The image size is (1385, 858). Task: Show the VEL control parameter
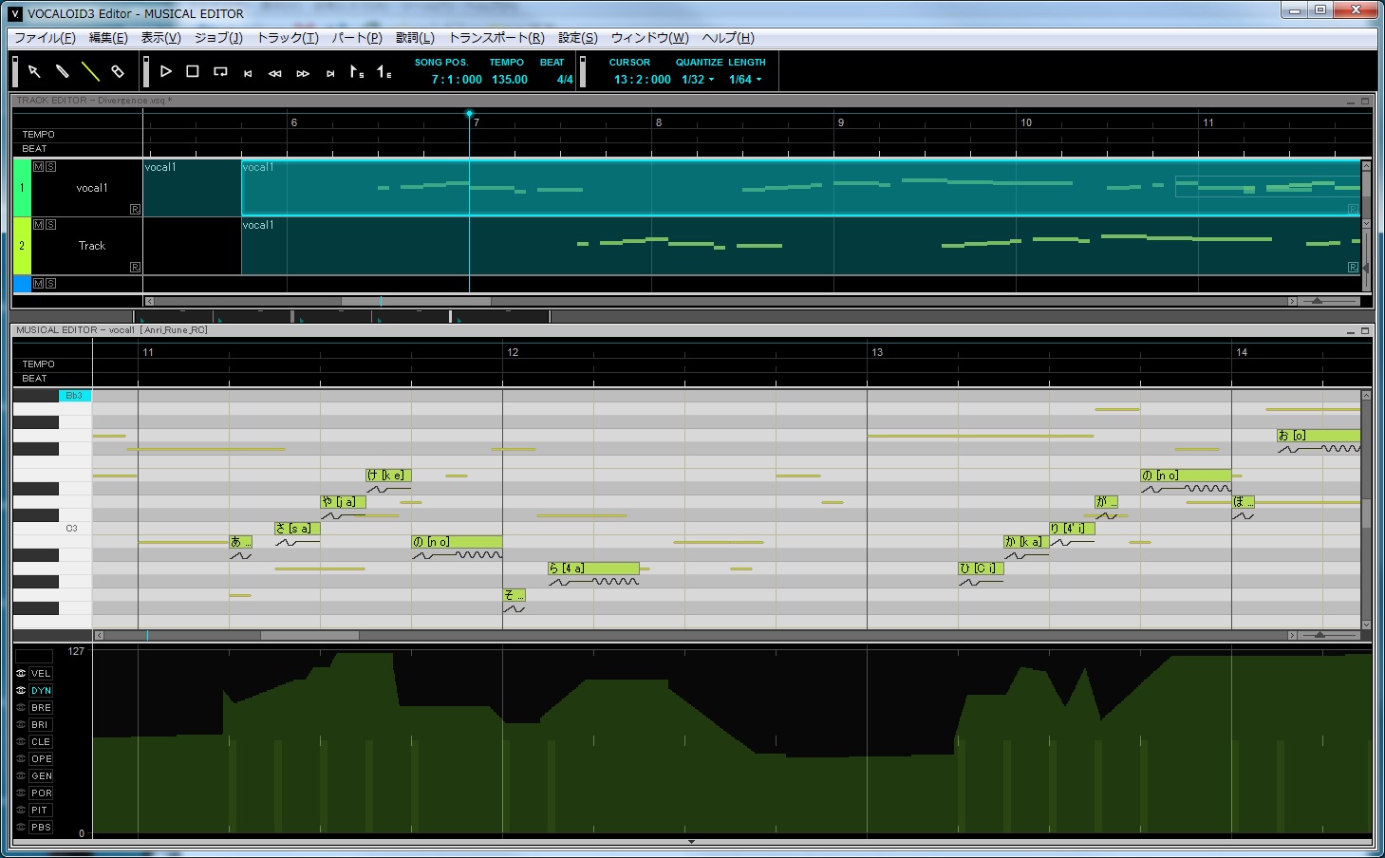(x=41, y=673)
